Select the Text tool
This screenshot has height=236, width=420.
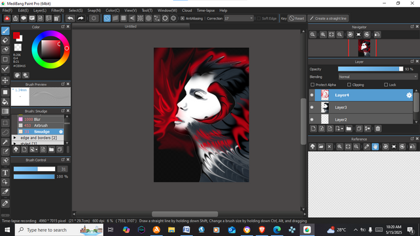point(5,172)
